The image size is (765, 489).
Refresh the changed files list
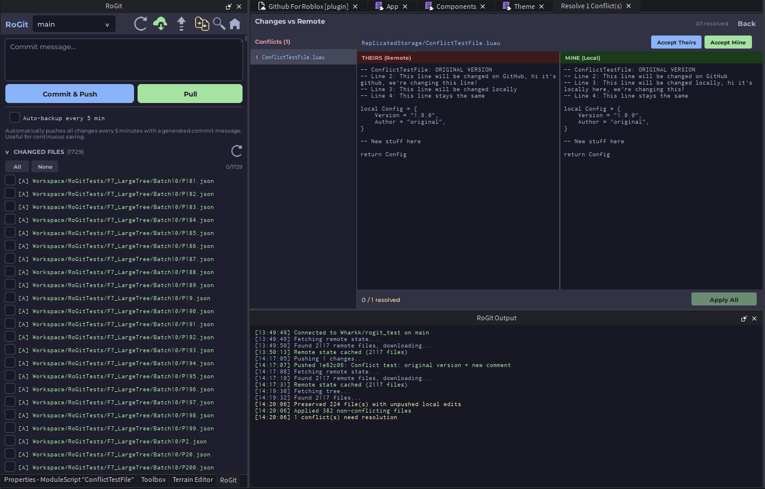pyautogui.click(x=236, y=151)
